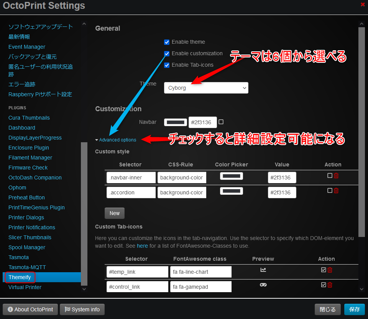Delete the .accordion custom style row
368x319 pixels.
pyautogui.click(x=336, y=191)
